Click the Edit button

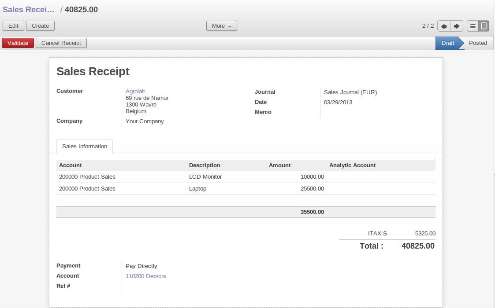click(13, 26)
